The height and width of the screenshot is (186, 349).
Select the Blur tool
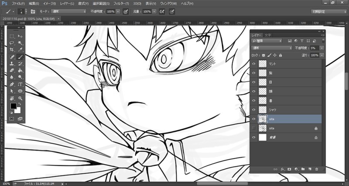12,77
